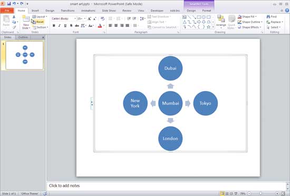Open the Shape Outline menu

[x=250, y=22]
